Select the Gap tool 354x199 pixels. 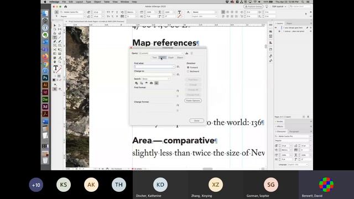pos(60,29)
